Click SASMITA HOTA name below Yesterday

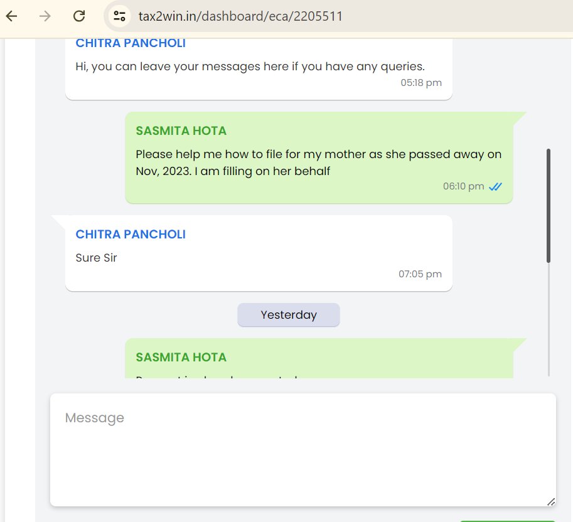(x=181, y=357)
